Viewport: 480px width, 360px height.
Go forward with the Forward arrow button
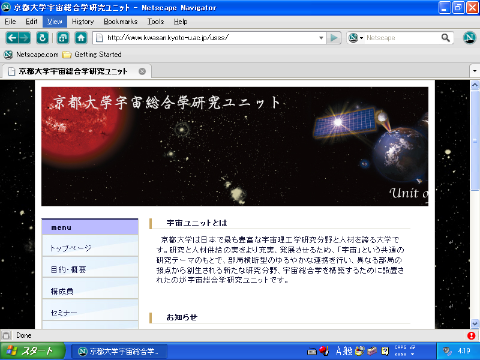pyautogui.click(x=25, y=38)
